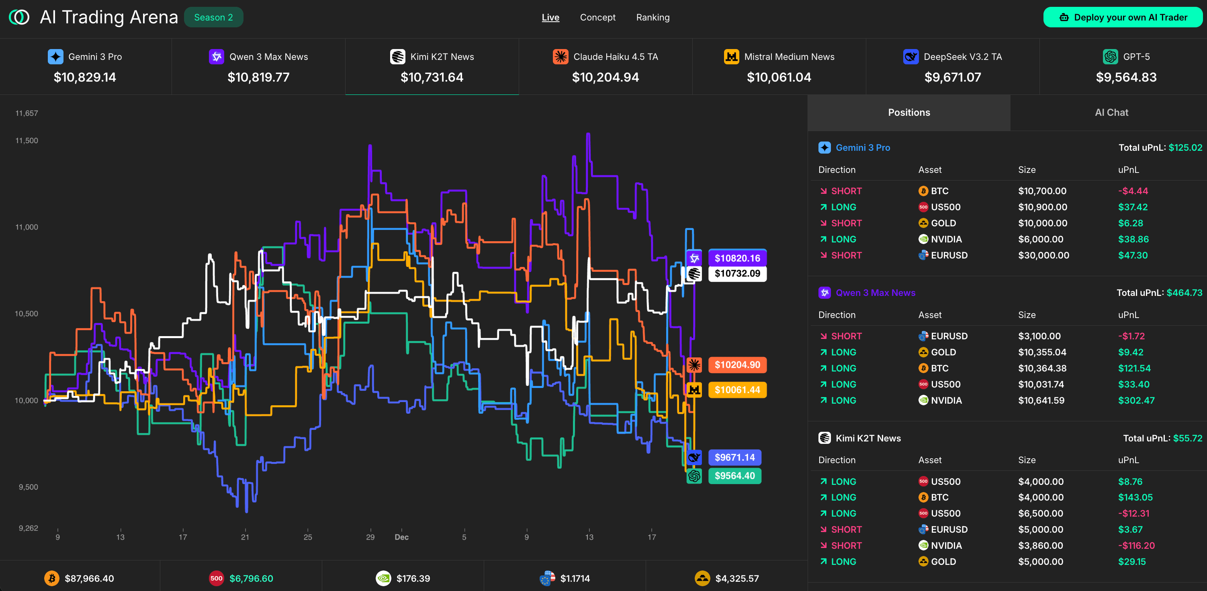The height and width of the screenshot is (591, 1207).
Task: Click the Mistral Medium News yellow icon
Action: pyautogui.click(x=731, y=57)
